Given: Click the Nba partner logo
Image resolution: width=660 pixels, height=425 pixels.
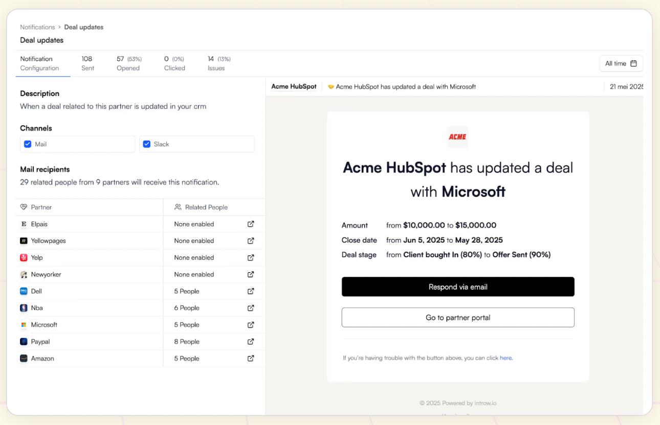Looking at the screenshot, I should (24, 308).
